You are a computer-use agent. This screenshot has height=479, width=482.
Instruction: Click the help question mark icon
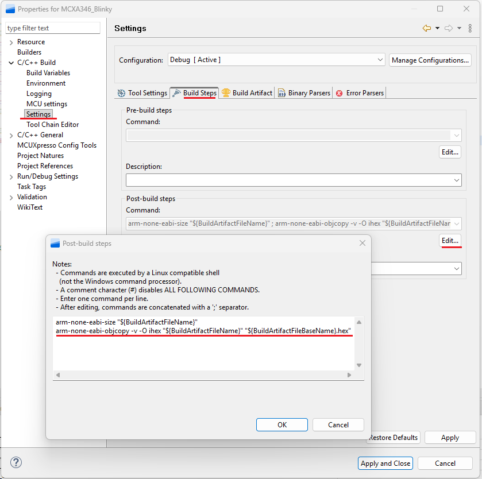[x=16, y=463]
